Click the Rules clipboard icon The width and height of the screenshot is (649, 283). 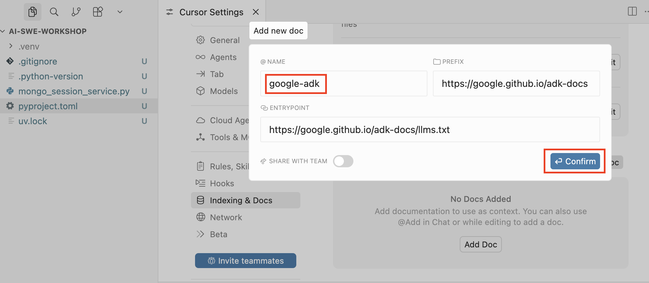[x=200, y=166]
